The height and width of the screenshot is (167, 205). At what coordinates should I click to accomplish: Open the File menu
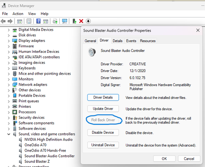[x=5, y=14]
